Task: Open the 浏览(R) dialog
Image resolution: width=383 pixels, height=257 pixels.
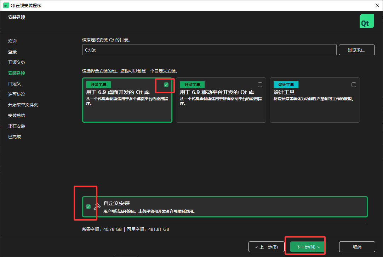Action: point(356,49)
